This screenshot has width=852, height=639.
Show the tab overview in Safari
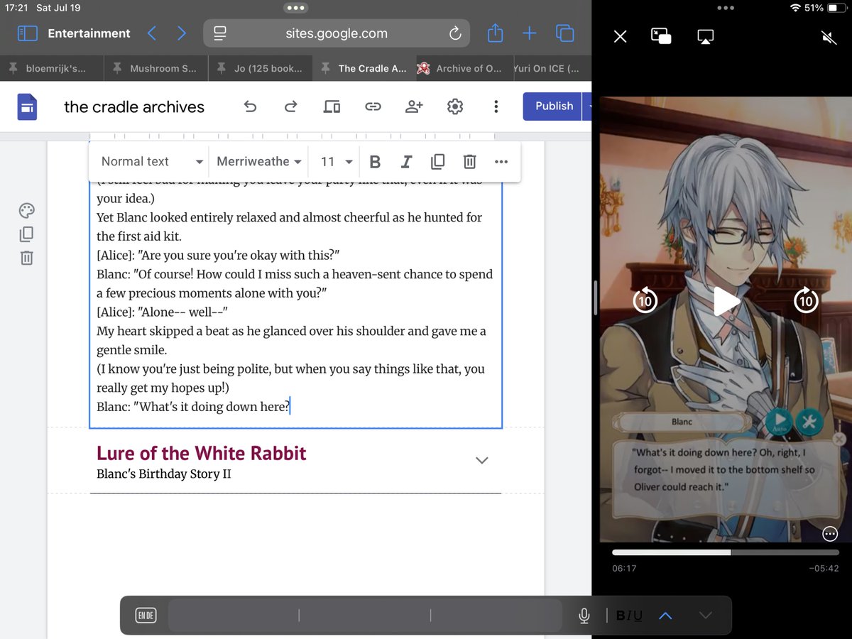565,33
